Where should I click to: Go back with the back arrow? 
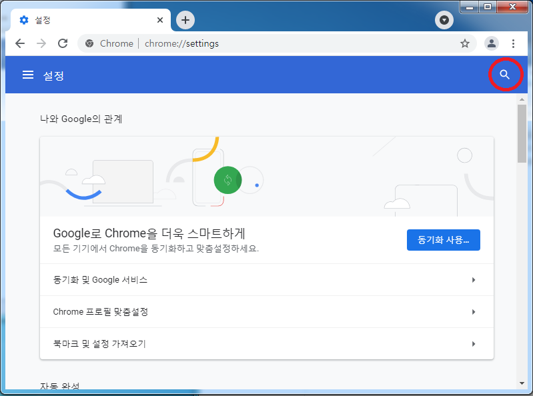[20, 43]
